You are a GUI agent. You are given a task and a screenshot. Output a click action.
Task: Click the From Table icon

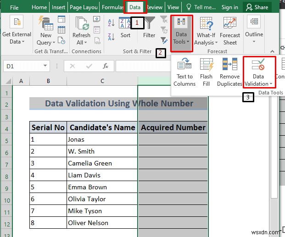pos(61,30)
